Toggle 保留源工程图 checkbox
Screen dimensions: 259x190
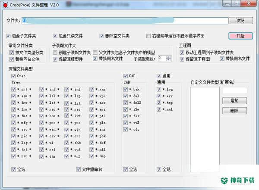pos(182,59)
